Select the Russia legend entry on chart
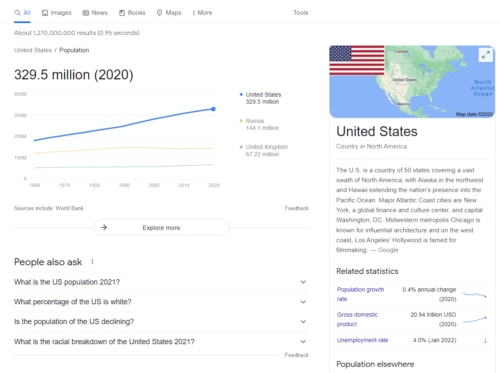Image resolution: width=500 pixels, height=373 pixels. [255, 124]
